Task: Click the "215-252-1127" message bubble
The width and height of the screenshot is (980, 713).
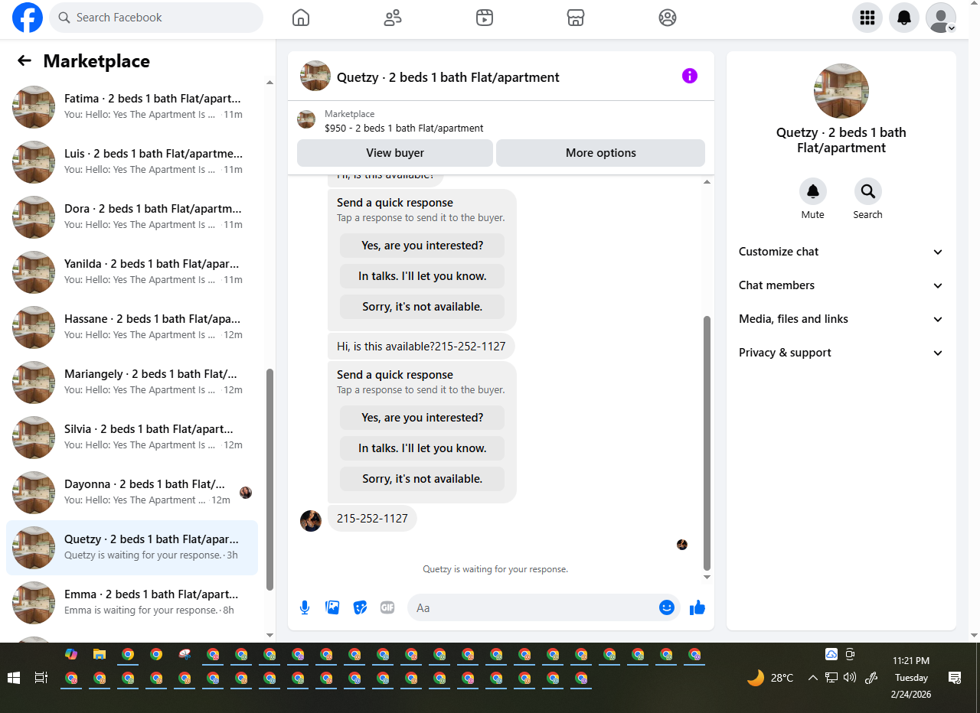Action: [372, 519]
